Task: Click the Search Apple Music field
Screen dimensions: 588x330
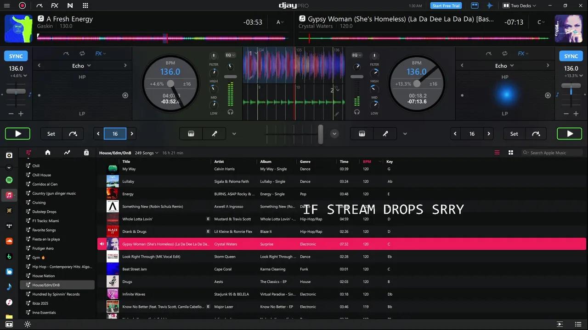Action: click(553, 153)
